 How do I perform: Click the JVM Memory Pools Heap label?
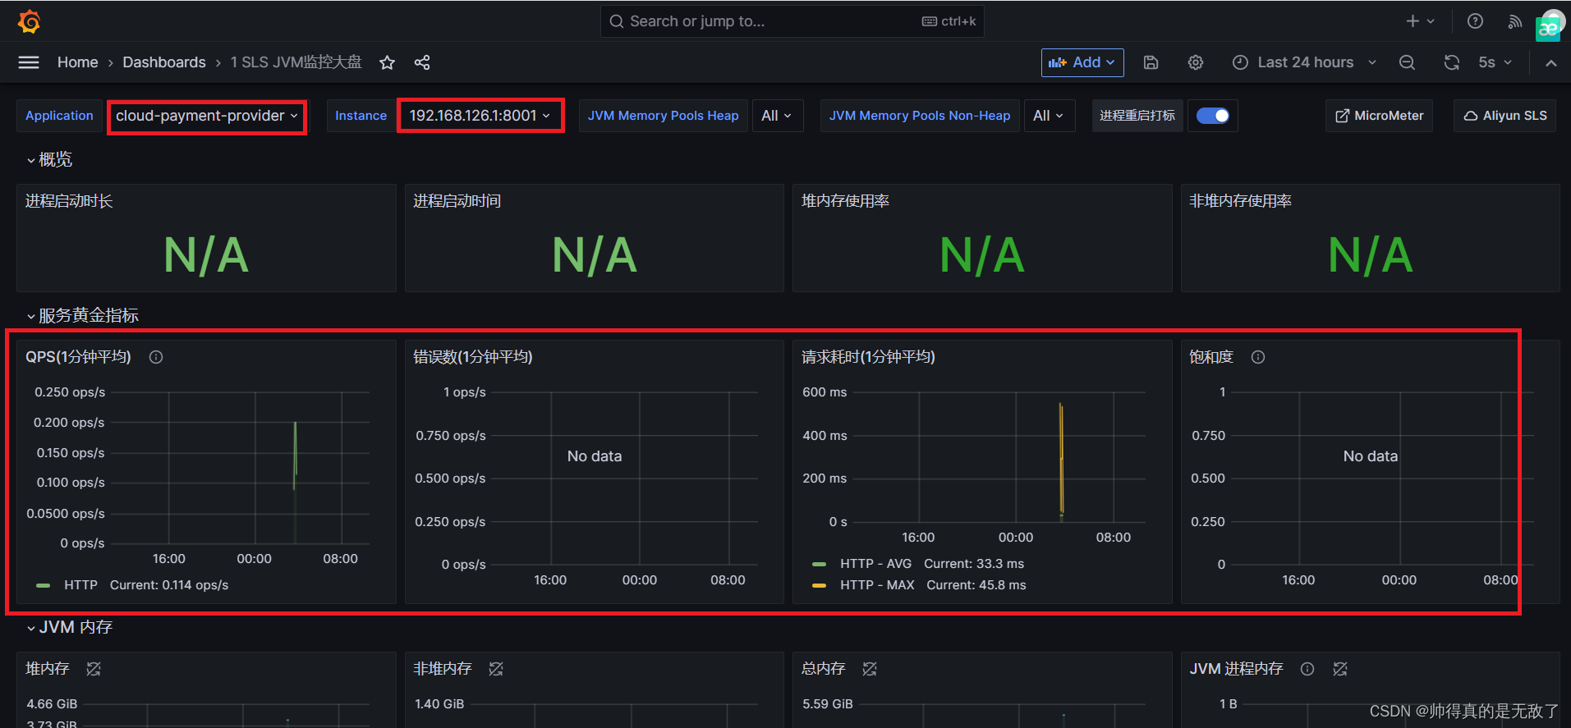(664, 116)
